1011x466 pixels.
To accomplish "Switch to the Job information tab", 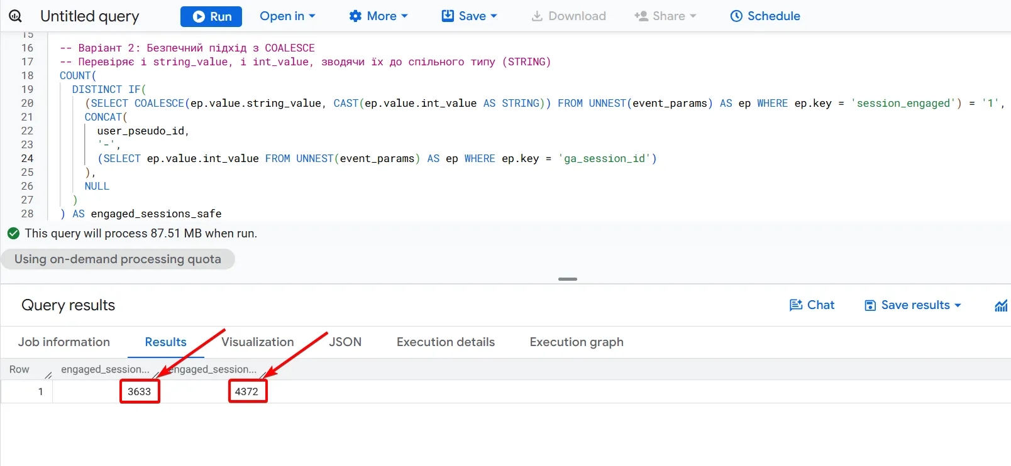I will [x=64, y=342].
